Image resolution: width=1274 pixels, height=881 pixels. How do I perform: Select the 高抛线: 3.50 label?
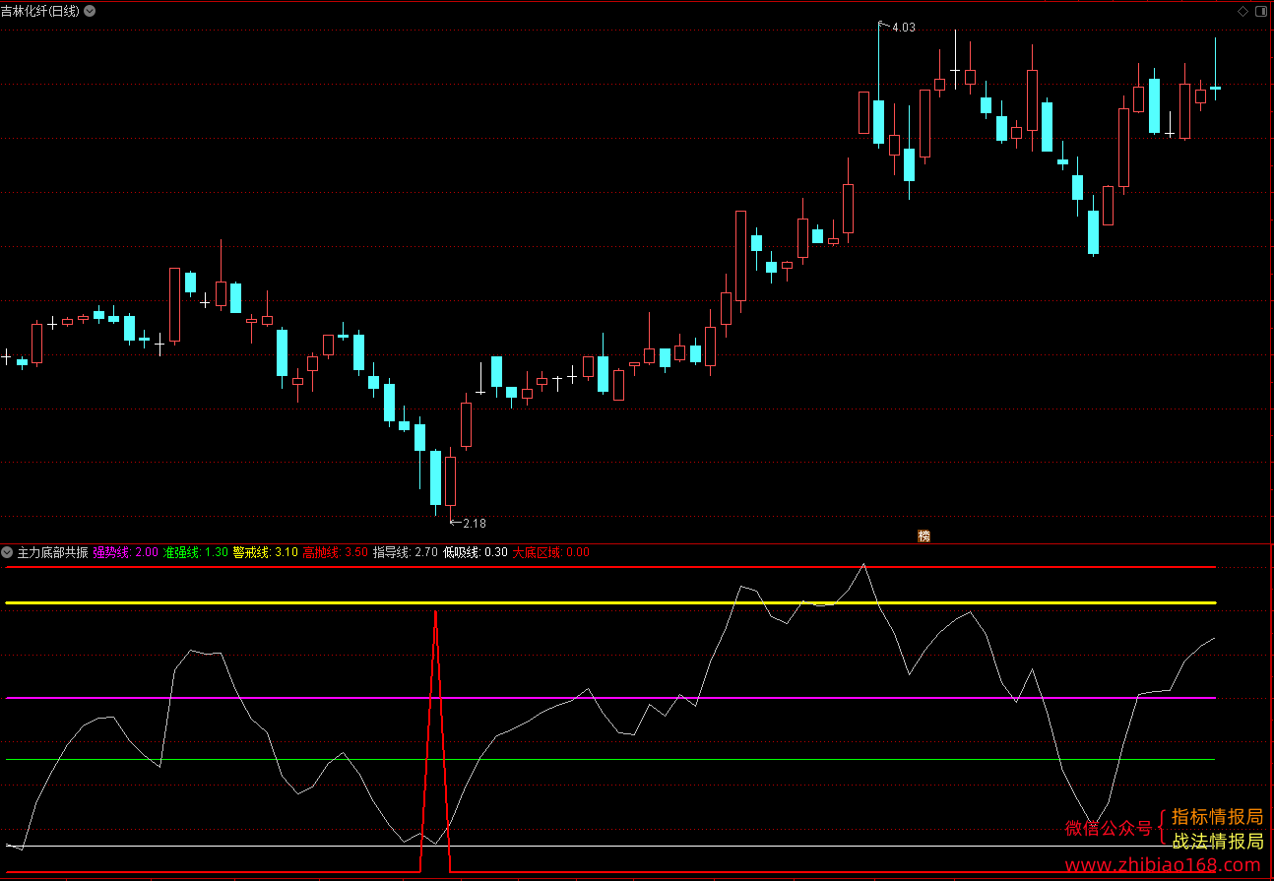335,552
